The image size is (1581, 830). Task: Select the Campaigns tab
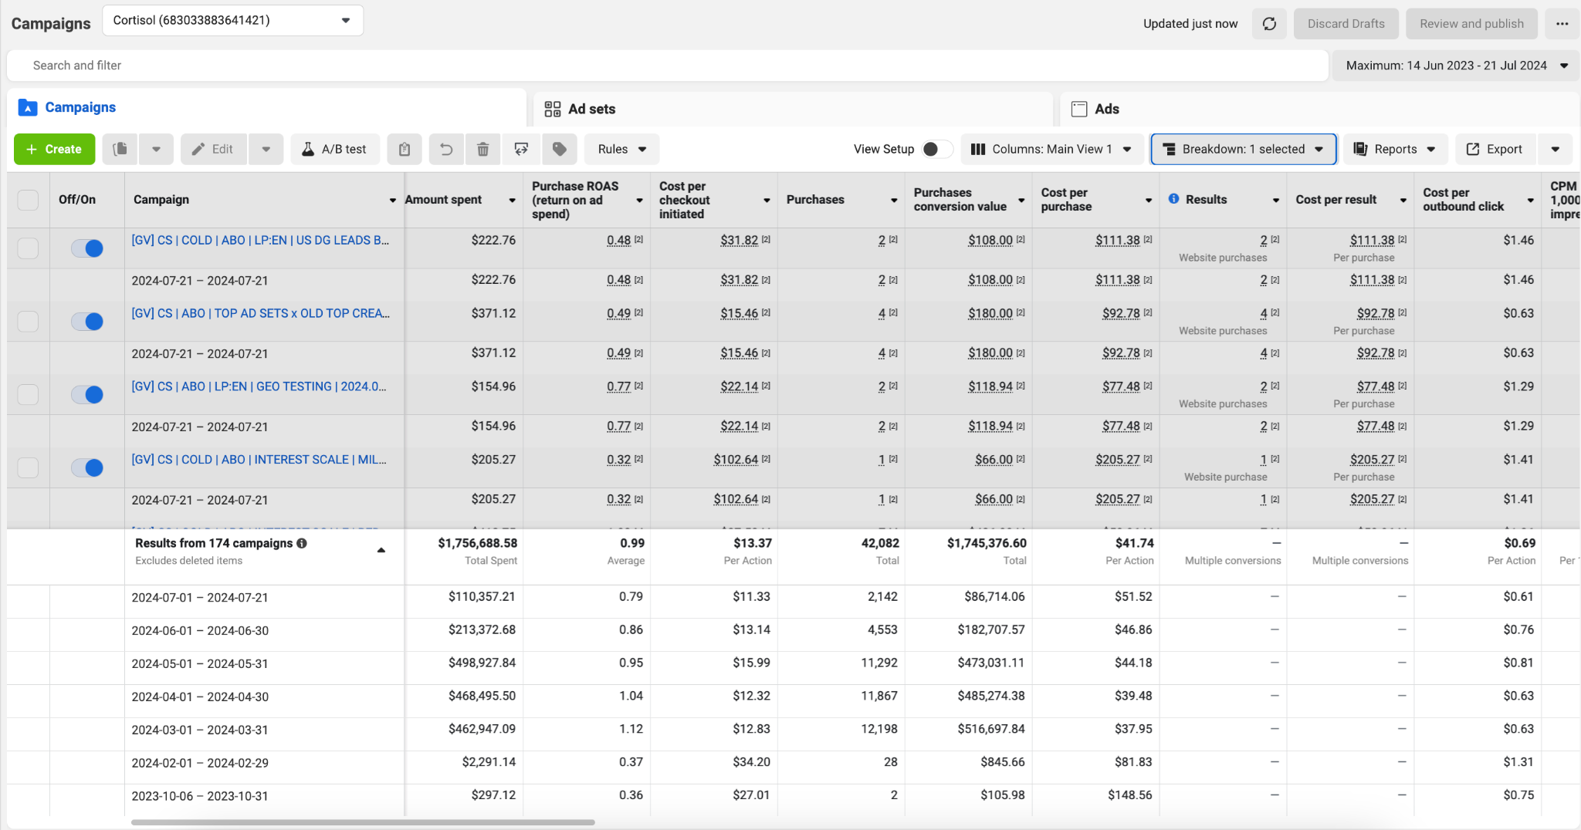[x=266, y=107]
